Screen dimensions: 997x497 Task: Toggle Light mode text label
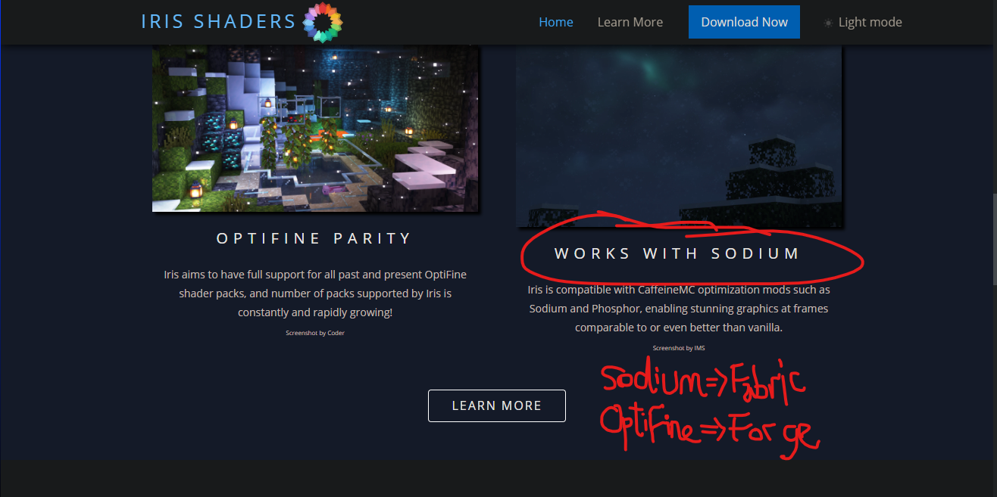tap(870, 22)
